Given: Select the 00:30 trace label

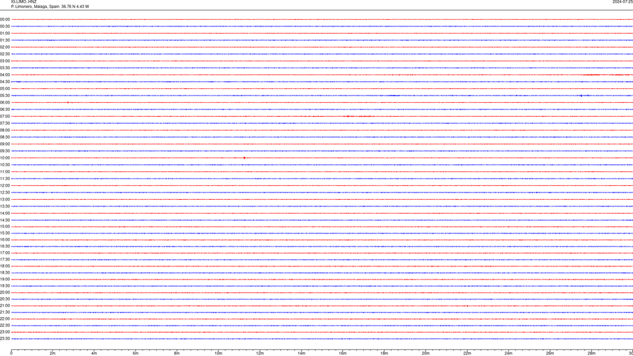Looking at the screenshot, I should [x=5, y=26].
